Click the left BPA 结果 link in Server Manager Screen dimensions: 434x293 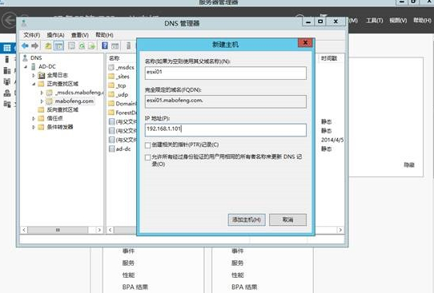pyautogui.click(x=135, y=287)
